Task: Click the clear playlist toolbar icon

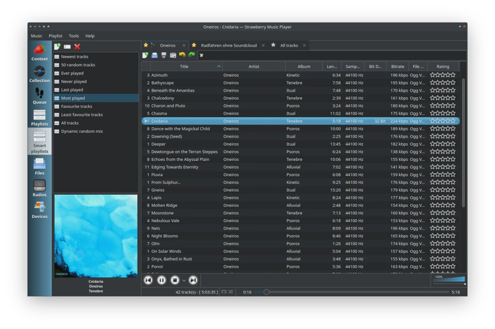Action: [x=173, y=55]
